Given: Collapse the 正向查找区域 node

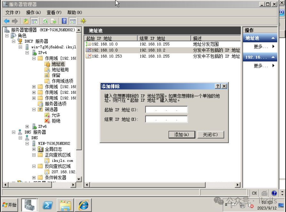Looking at the screenshot, I should (34, 155).
